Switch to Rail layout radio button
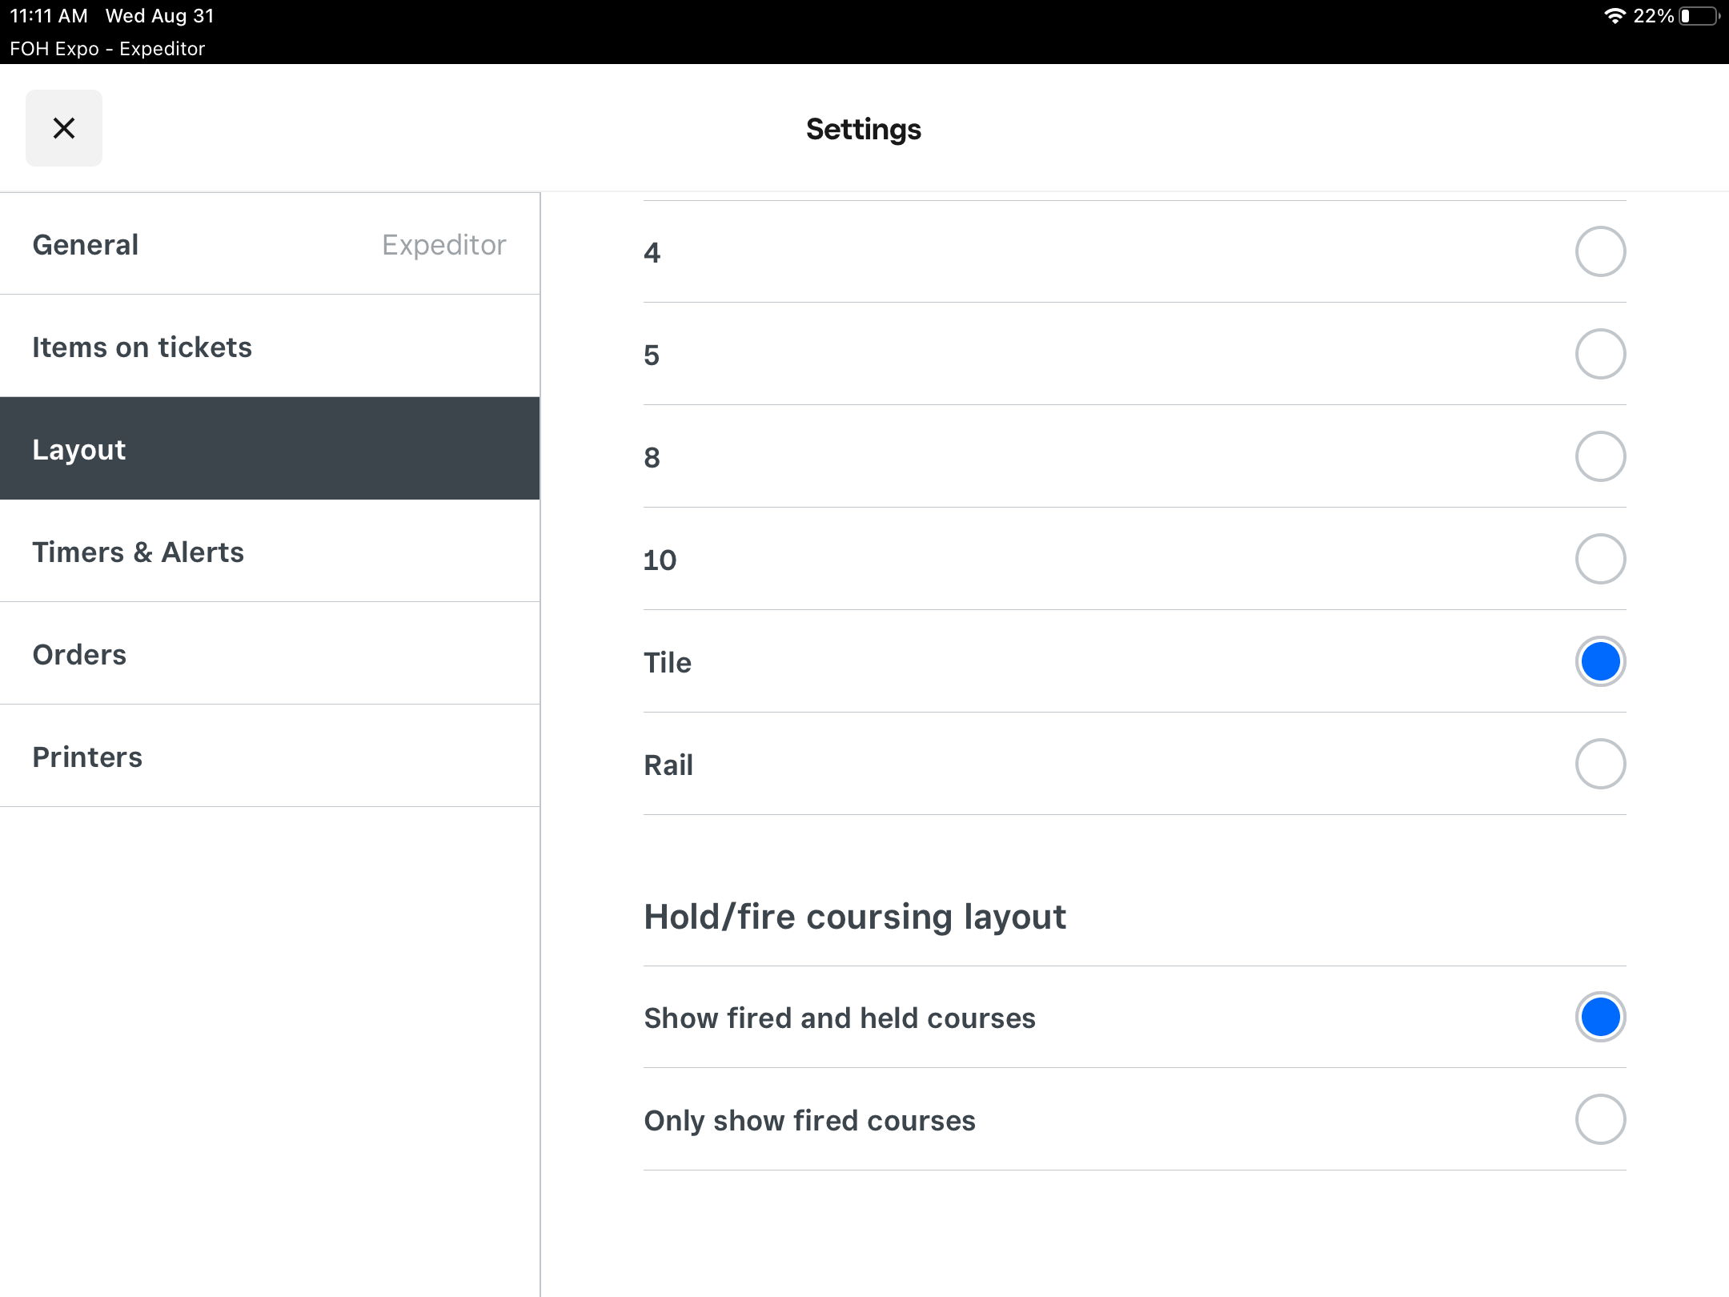 pos(1599,764)
